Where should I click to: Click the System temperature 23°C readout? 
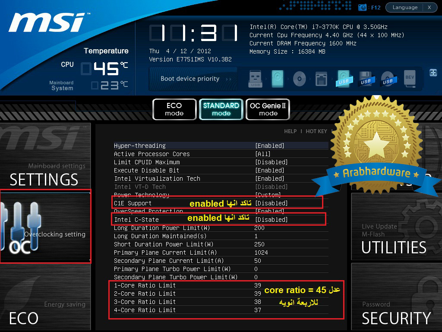(109, 85)
